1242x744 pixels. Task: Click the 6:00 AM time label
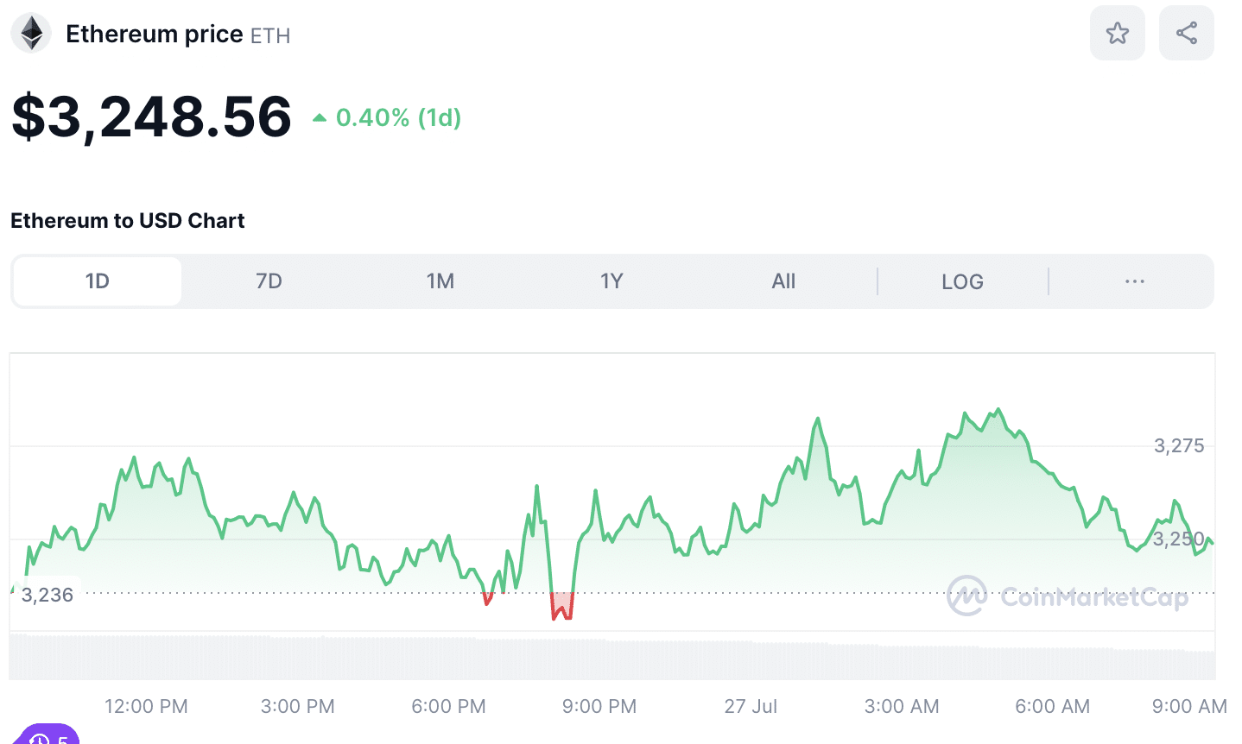1053,706
